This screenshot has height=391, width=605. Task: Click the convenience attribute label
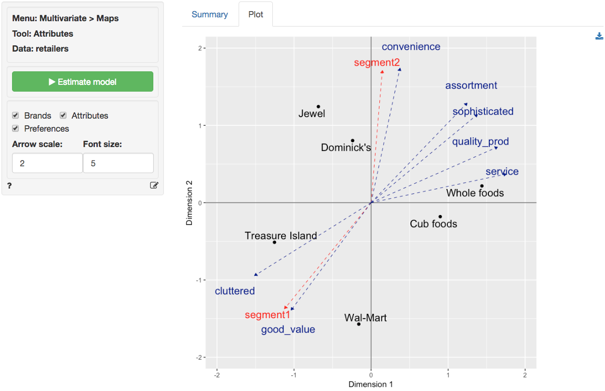click(411, 47)
